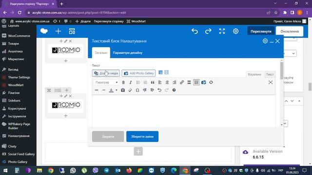This screenshot has height=175, width=312.
Task: Apply the current text color (A button)
Action: 111,90
